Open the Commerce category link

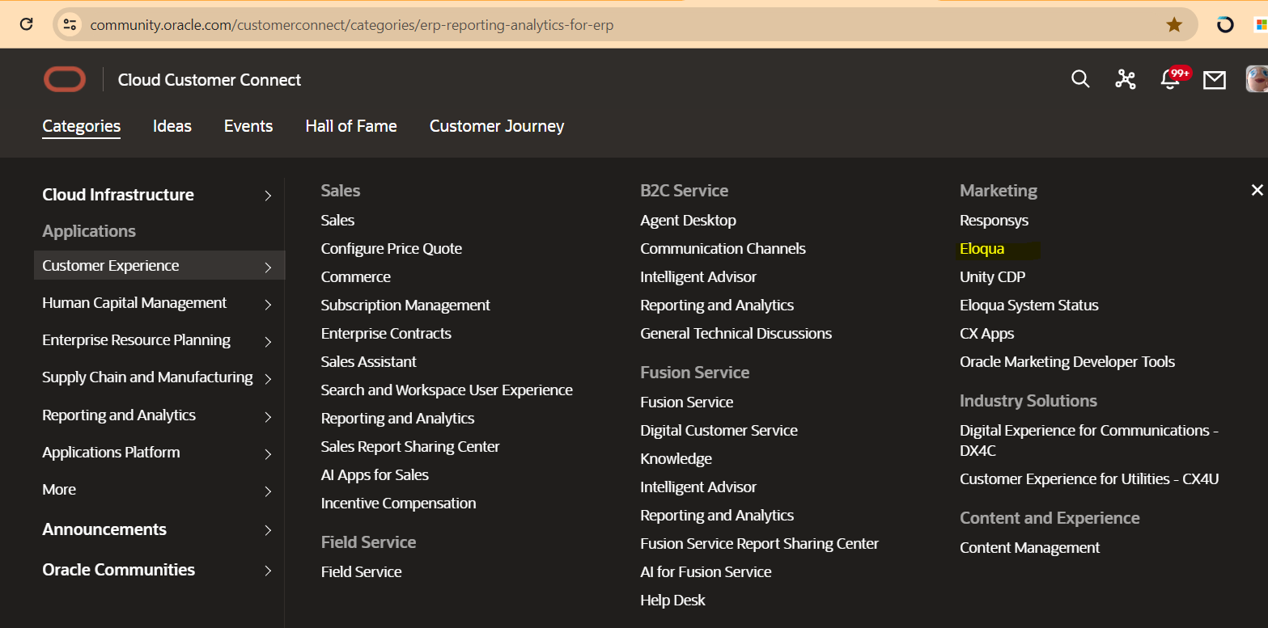click(356, 276)
